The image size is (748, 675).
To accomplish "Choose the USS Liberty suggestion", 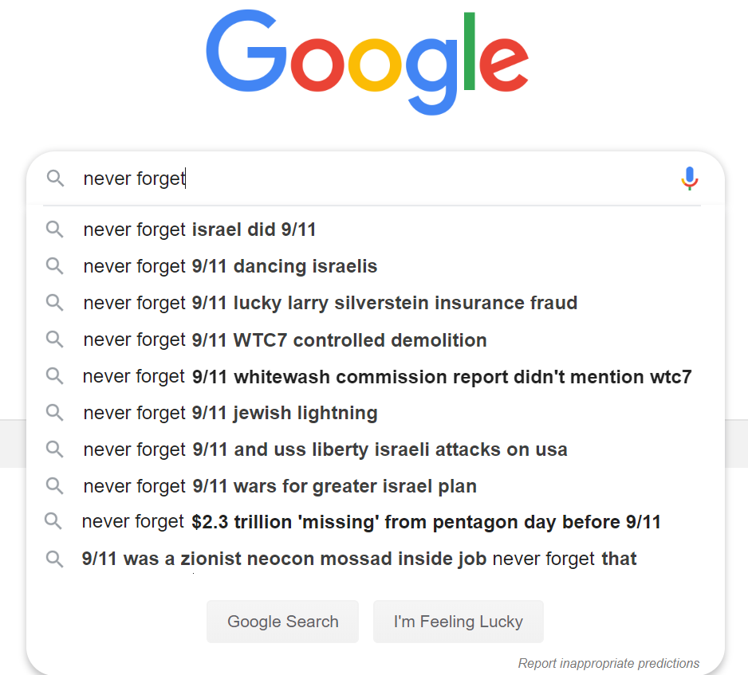I will pyautogui.click(x=325, y=449).
